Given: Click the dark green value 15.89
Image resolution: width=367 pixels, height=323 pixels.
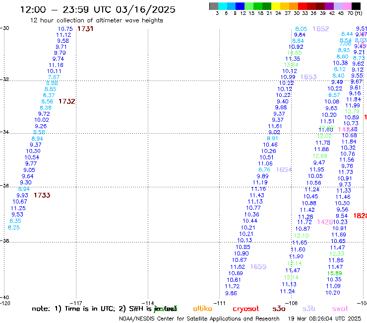Looking at the screenshot, I should click(x=334, y=273).
